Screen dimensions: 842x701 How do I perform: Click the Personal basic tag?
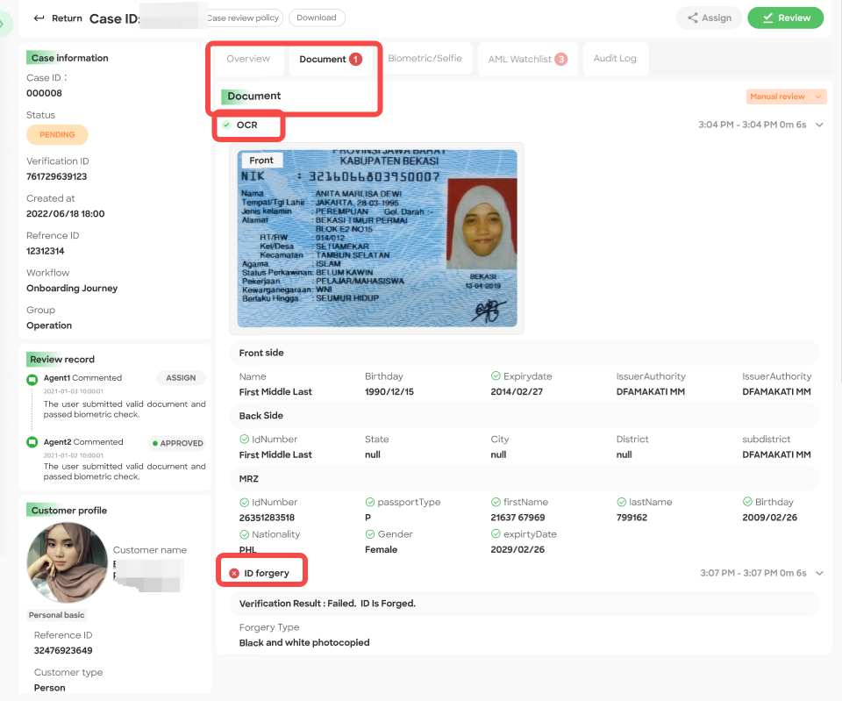[56, 615]
